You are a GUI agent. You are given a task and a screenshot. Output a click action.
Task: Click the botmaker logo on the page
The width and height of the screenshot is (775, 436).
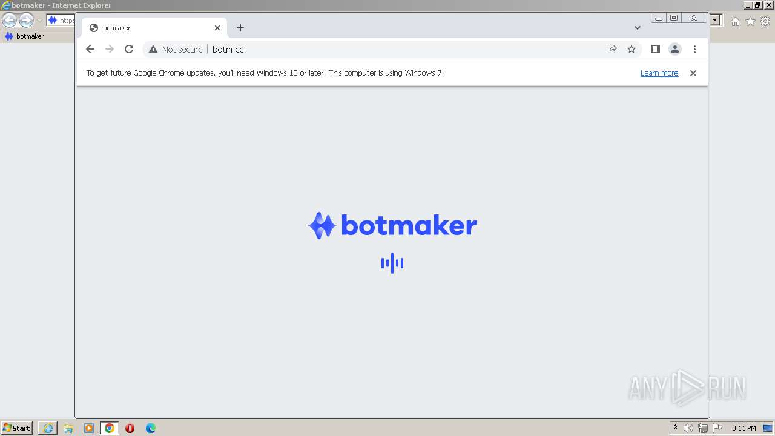click(392, 225)
